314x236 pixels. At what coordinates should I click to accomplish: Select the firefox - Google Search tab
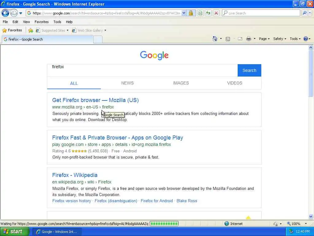(x=48, y=39)
